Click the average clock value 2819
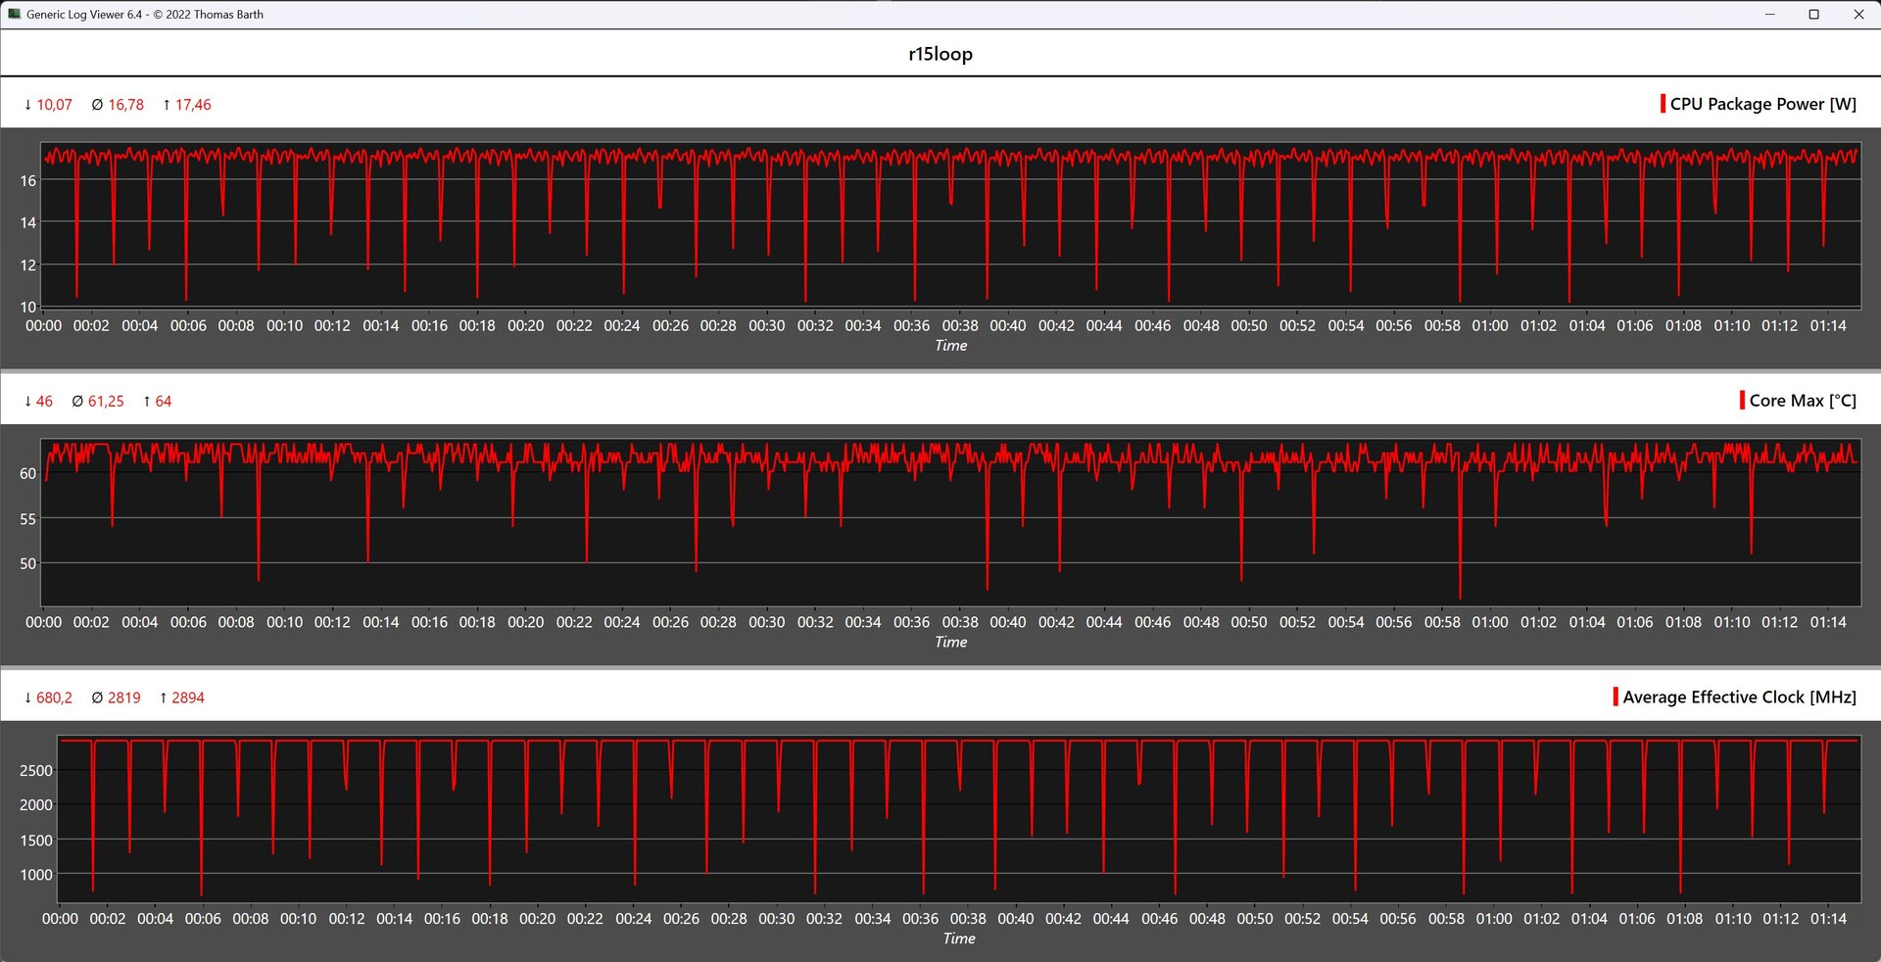Screen dimensions: 1881x962 [124, 698]
